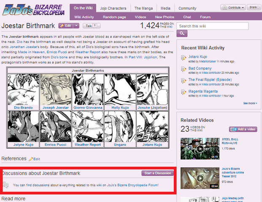Go to Wiki Activity

[84, 17]
